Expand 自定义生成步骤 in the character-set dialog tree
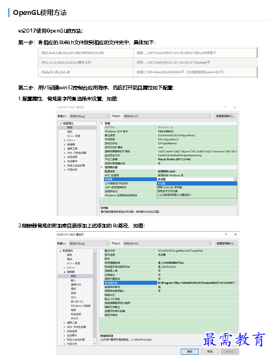270x357 pixels. point(65,166)
